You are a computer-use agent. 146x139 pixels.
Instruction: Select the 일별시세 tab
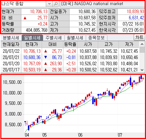(32, 38)
